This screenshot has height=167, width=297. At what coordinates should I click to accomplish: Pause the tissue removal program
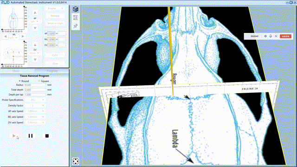pos(30,136)
